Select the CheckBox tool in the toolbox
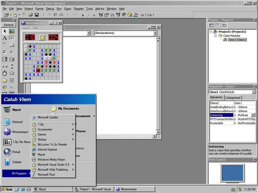Image resolution: width=258 pixels, height=193 pixels. (x=5, y=52)
